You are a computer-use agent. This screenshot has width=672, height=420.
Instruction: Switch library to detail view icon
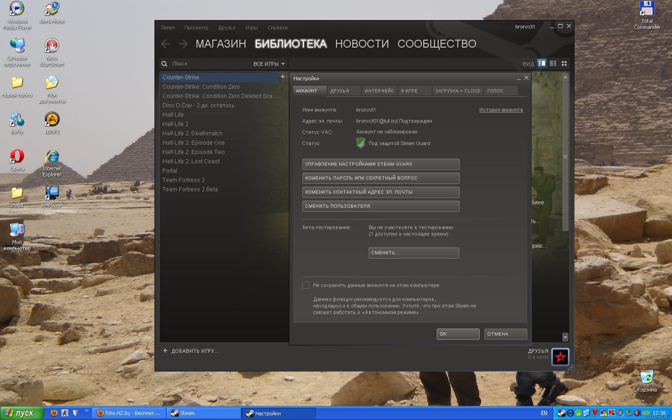[542, 63]
